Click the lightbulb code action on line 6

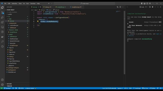pyautogui.click(x=38, y=21)
